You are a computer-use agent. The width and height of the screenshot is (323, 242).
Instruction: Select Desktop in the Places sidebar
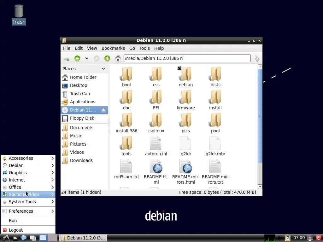click(x=84, y=85)
